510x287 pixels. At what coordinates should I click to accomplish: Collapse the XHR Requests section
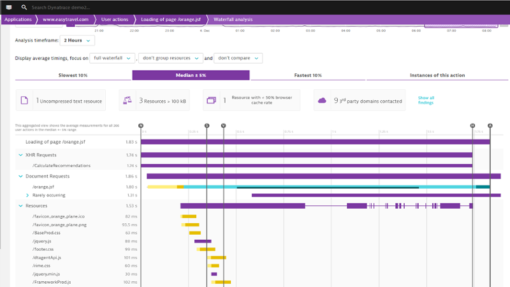click(20, 155)
